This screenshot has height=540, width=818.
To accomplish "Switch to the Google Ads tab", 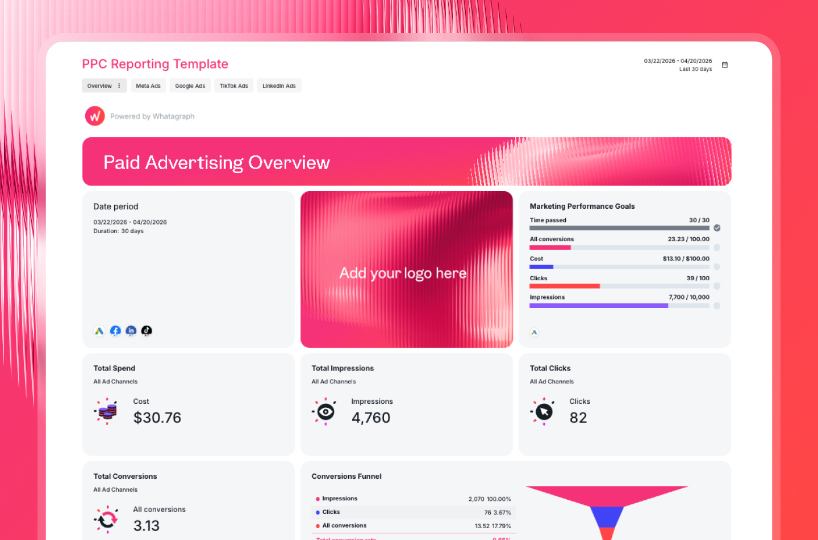I will [x=190, y=86].
